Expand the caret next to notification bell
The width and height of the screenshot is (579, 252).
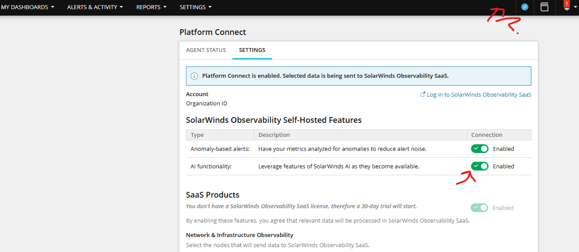575,8
